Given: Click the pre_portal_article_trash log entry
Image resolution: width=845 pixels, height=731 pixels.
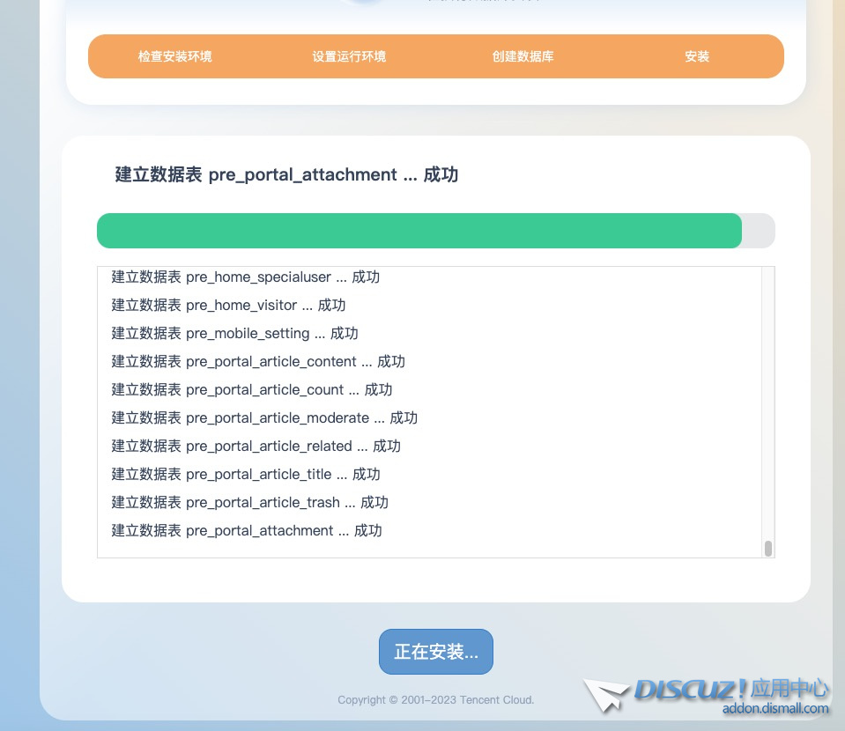Looking at the screenshot, I should tap(249, 503).
